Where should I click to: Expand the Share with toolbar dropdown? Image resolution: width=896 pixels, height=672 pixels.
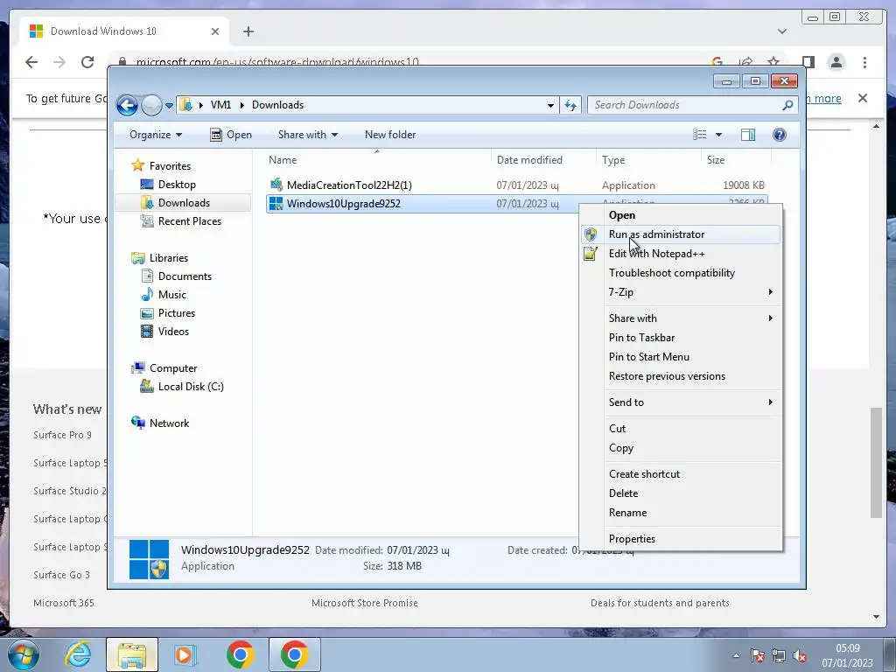tap(307, 135)
